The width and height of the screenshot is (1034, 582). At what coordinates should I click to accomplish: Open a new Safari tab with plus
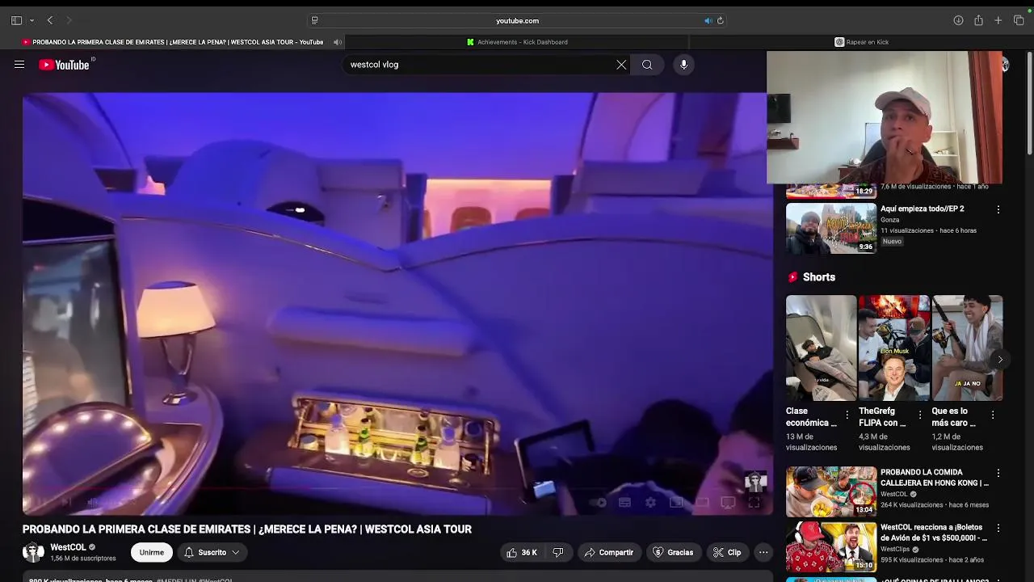point(998,20)
